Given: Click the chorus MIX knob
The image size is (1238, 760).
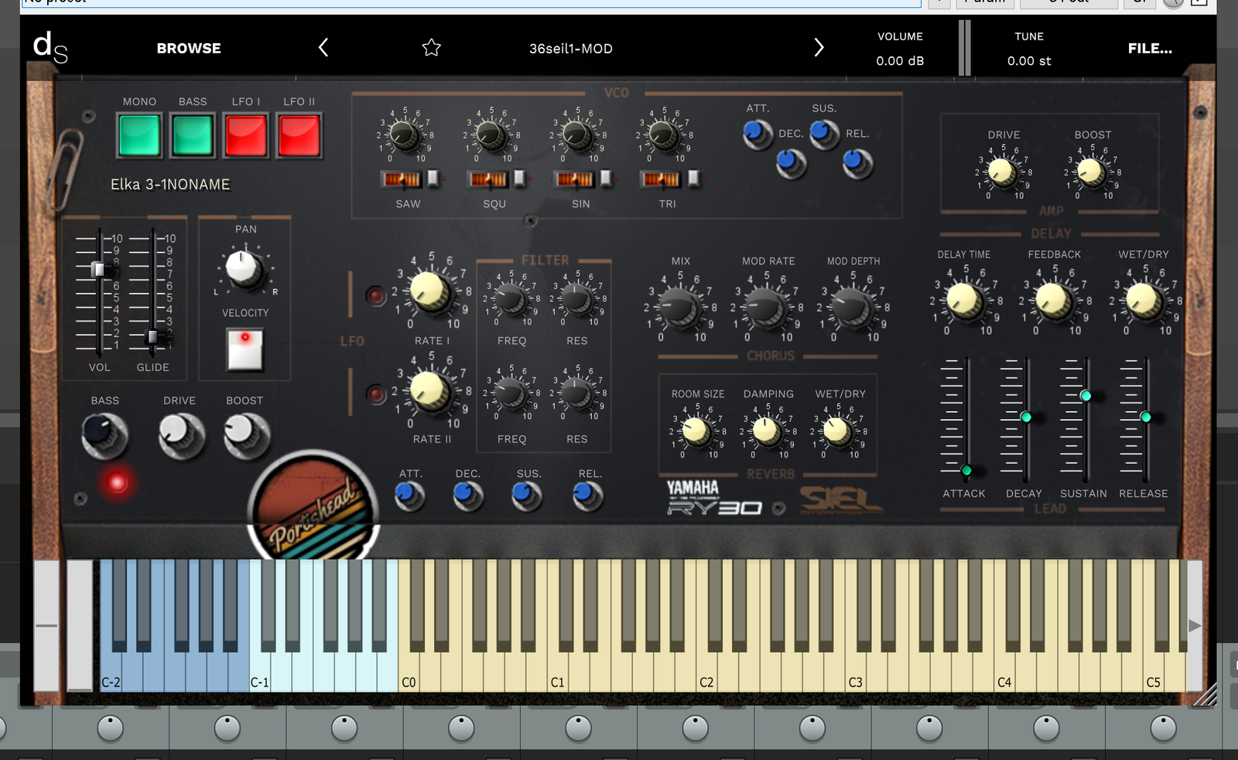Looking at the screenshot, I should pos(680,306).
